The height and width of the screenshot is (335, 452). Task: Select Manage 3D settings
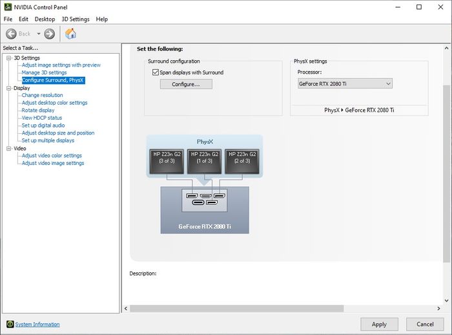[x=44, y=72]
